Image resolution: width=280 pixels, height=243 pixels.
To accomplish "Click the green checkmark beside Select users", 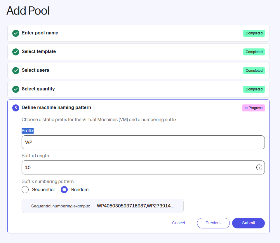I will [16, 71].
